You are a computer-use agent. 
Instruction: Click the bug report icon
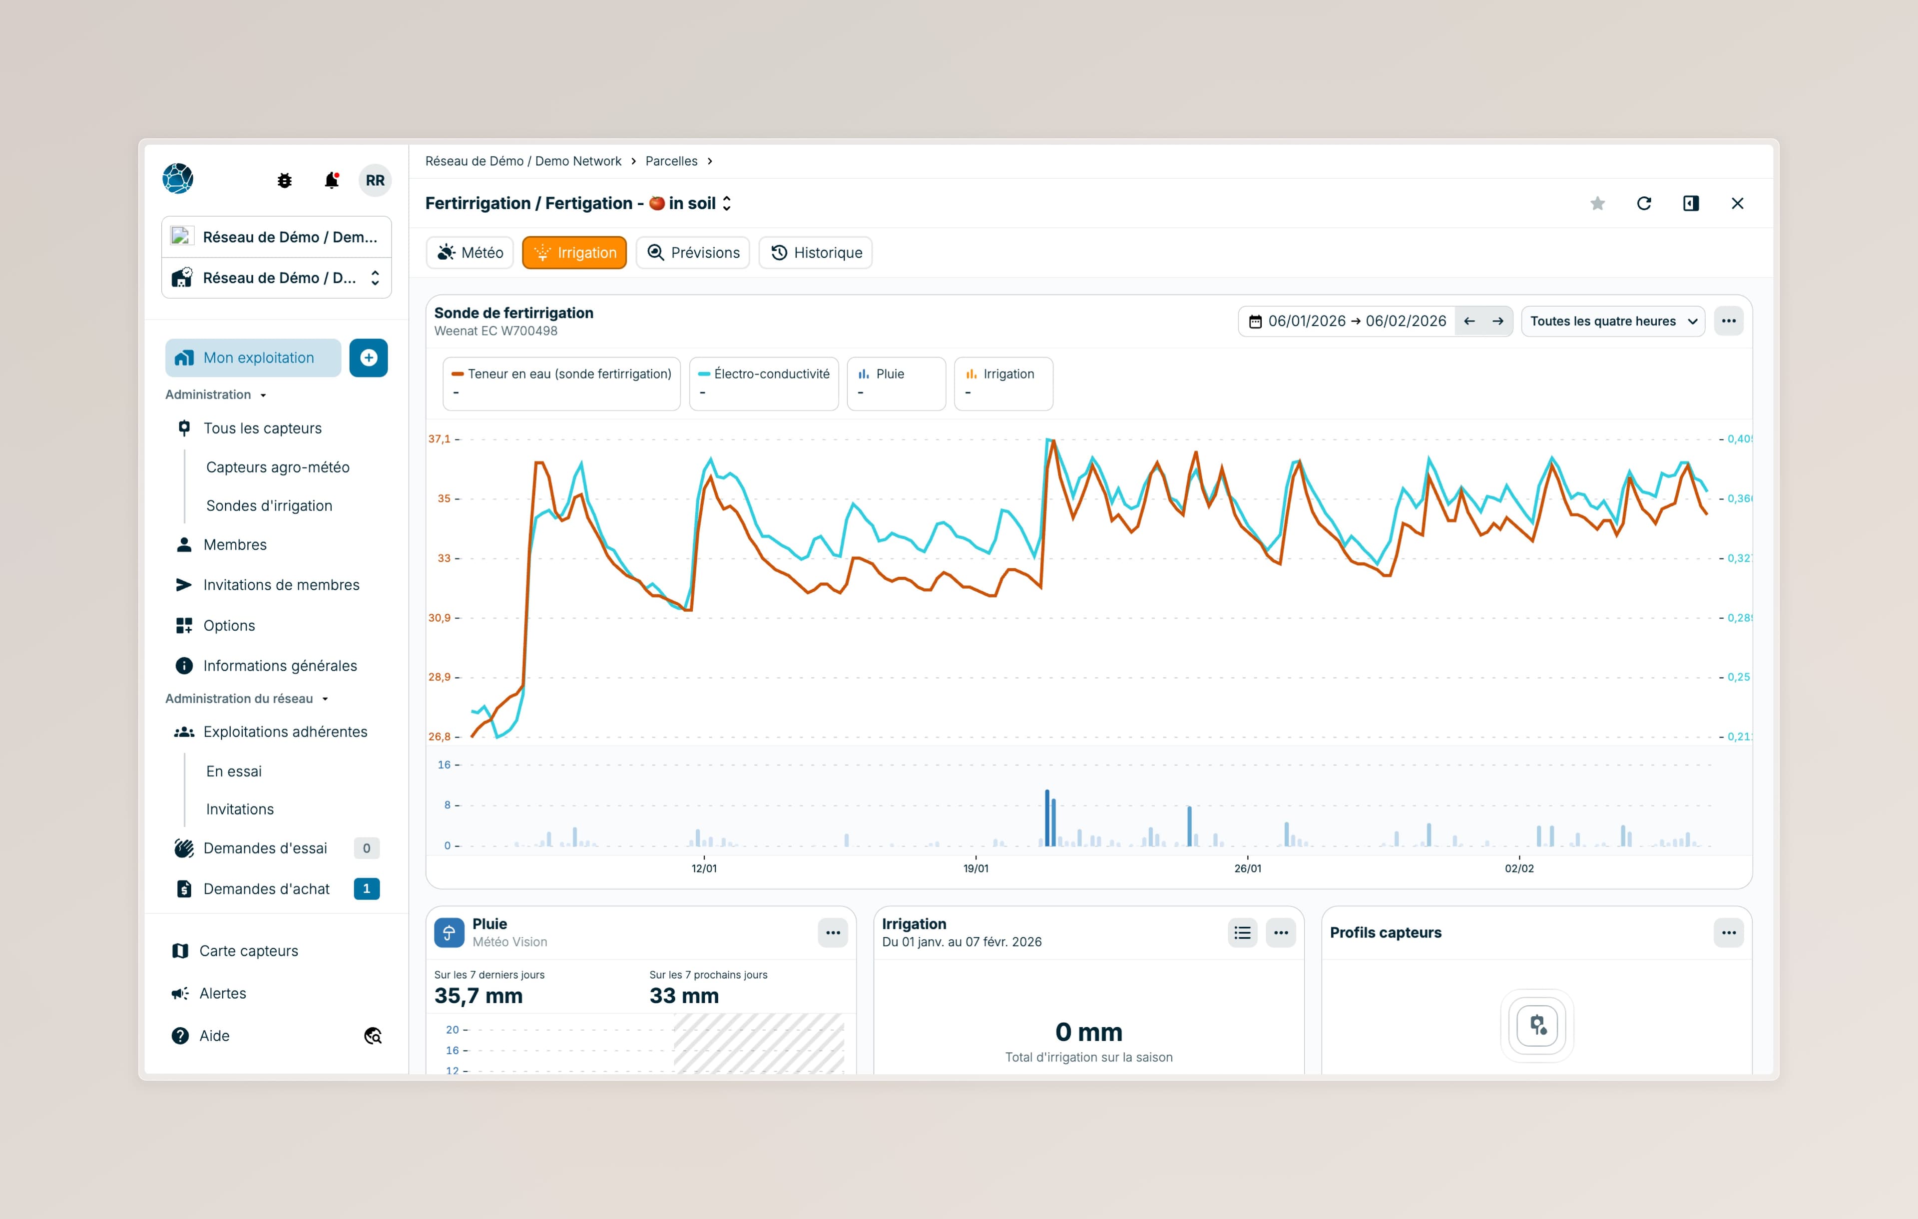coord(284,181)
